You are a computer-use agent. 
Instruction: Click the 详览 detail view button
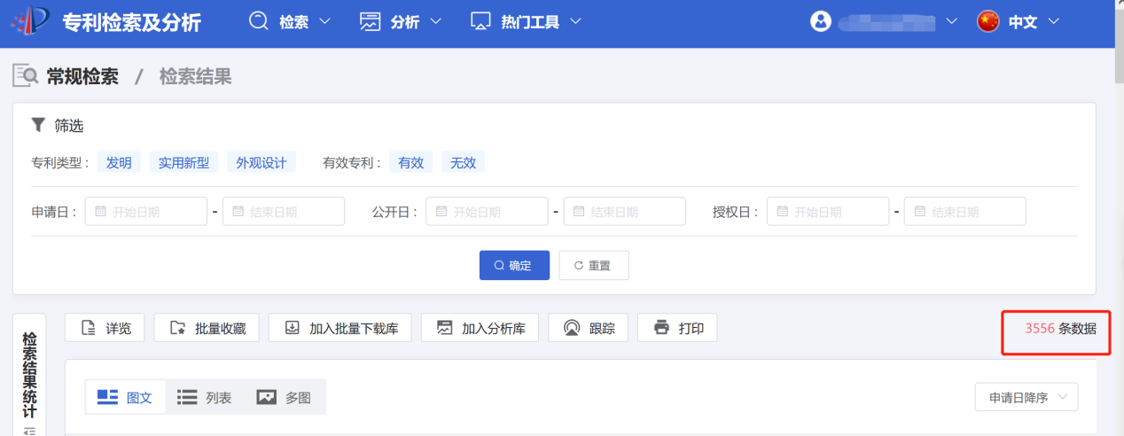[x=105, y=328]
